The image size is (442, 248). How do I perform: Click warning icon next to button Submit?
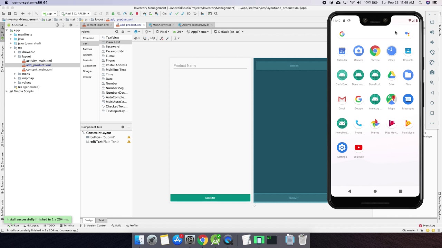pyautogui.click(x=129, y=137)
